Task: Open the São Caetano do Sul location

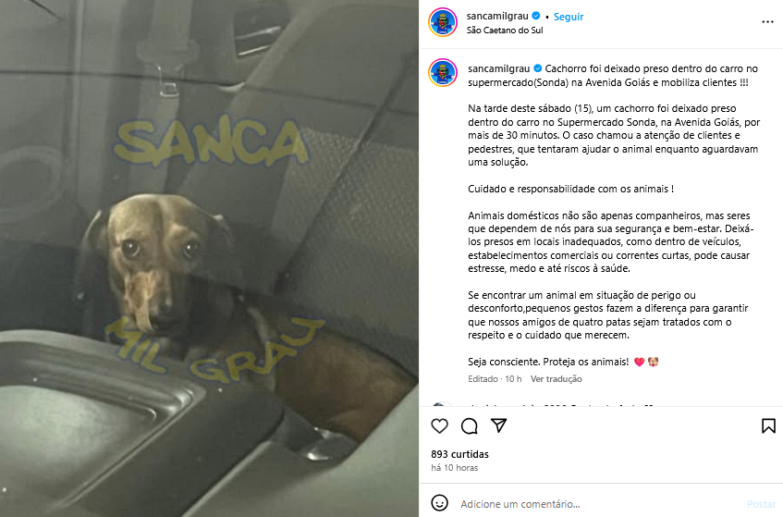Action: tap(505, 30)
